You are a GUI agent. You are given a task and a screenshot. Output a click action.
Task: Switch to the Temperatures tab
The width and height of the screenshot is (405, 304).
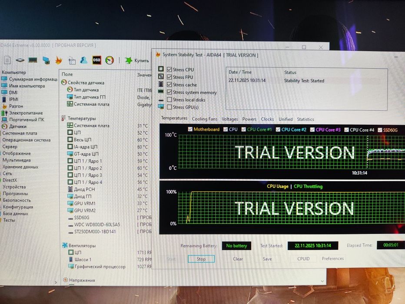coord(174,118)
